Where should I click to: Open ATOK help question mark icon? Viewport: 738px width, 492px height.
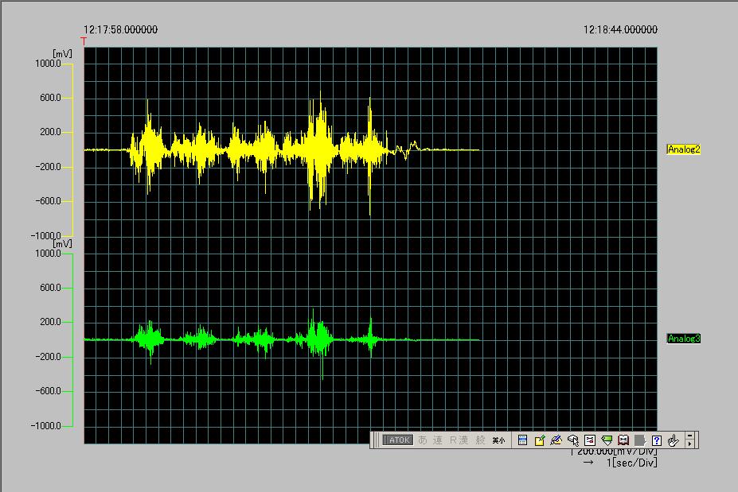(x=657, y=440)
